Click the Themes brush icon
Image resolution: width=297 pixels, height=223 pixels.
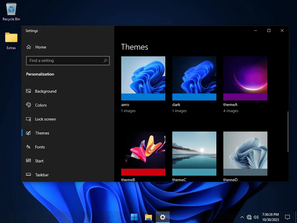coord(28,133)
